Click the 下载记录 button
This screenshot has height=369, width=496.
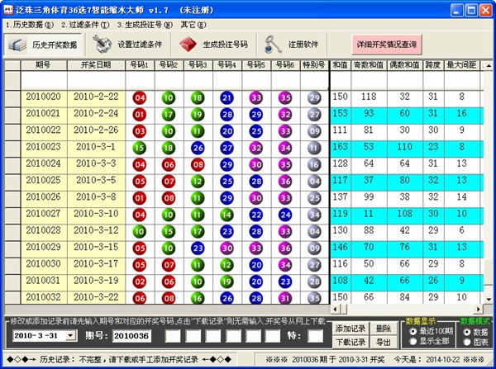[349, 342]
